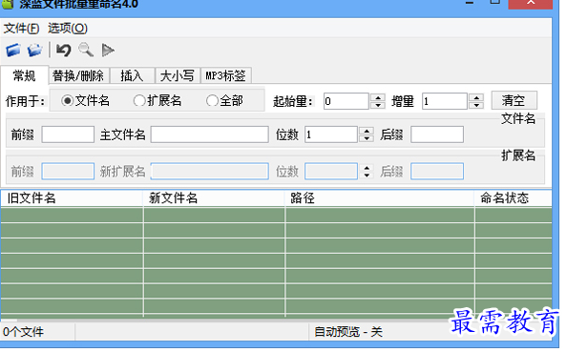Click the filename 后缀 input field
This screenshot has width=567, height=352.
tap(437, 135)
